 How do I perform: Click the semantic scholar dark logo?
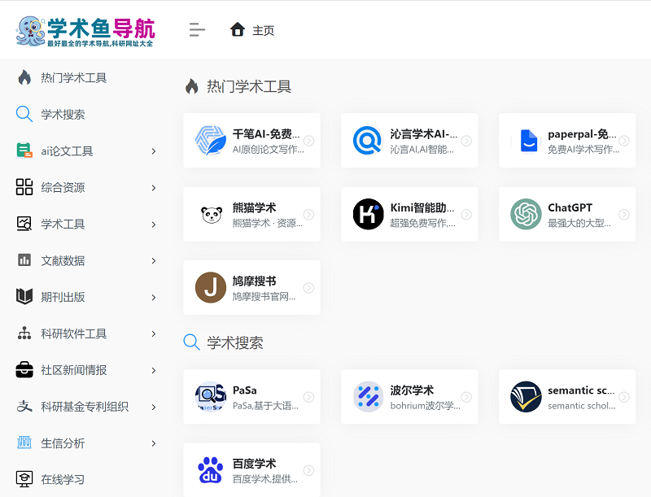(x=526, y=397)
